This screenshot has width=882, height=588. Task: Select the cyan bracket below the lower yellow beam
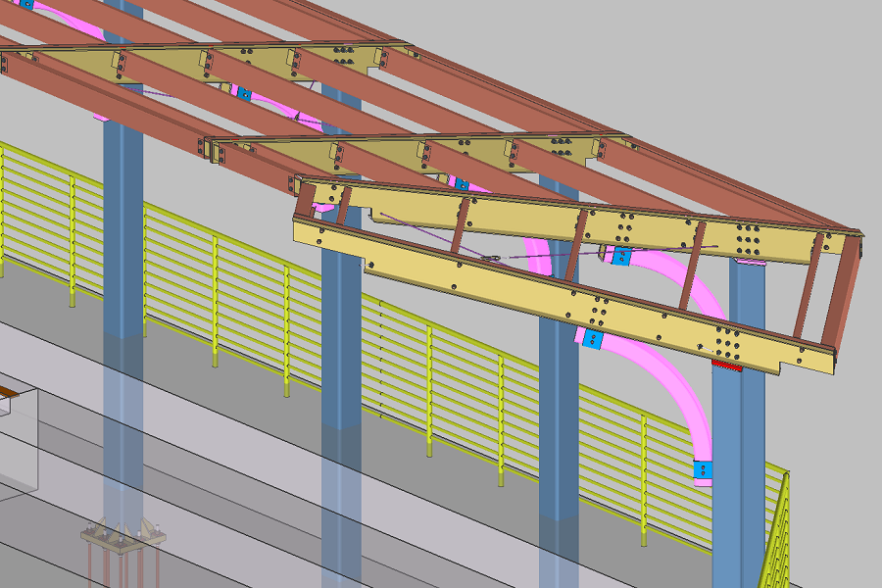tap(591, 339)
